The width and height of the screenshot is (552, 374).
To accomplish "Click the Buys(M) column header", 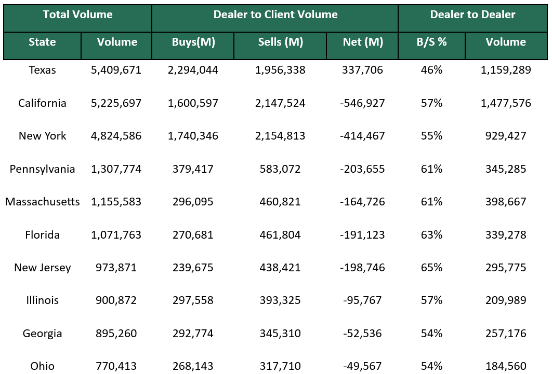I will tap(193, 43).
